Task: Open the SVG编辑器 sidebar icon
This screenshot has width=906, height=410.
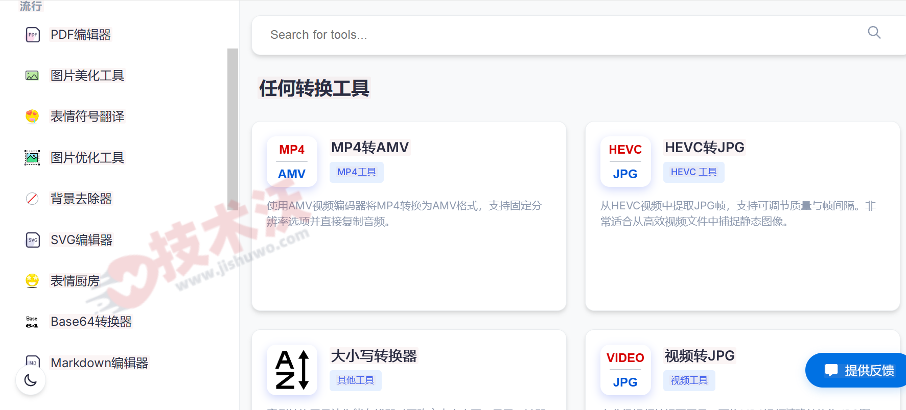Action: 33,240
